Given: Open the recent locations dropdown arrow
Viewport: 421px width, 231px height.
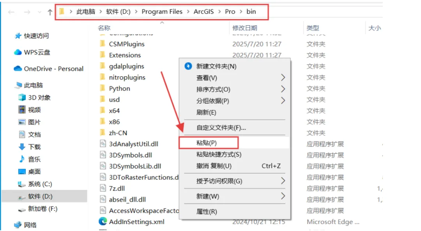Looking at the screenshot, I should 39,12.
